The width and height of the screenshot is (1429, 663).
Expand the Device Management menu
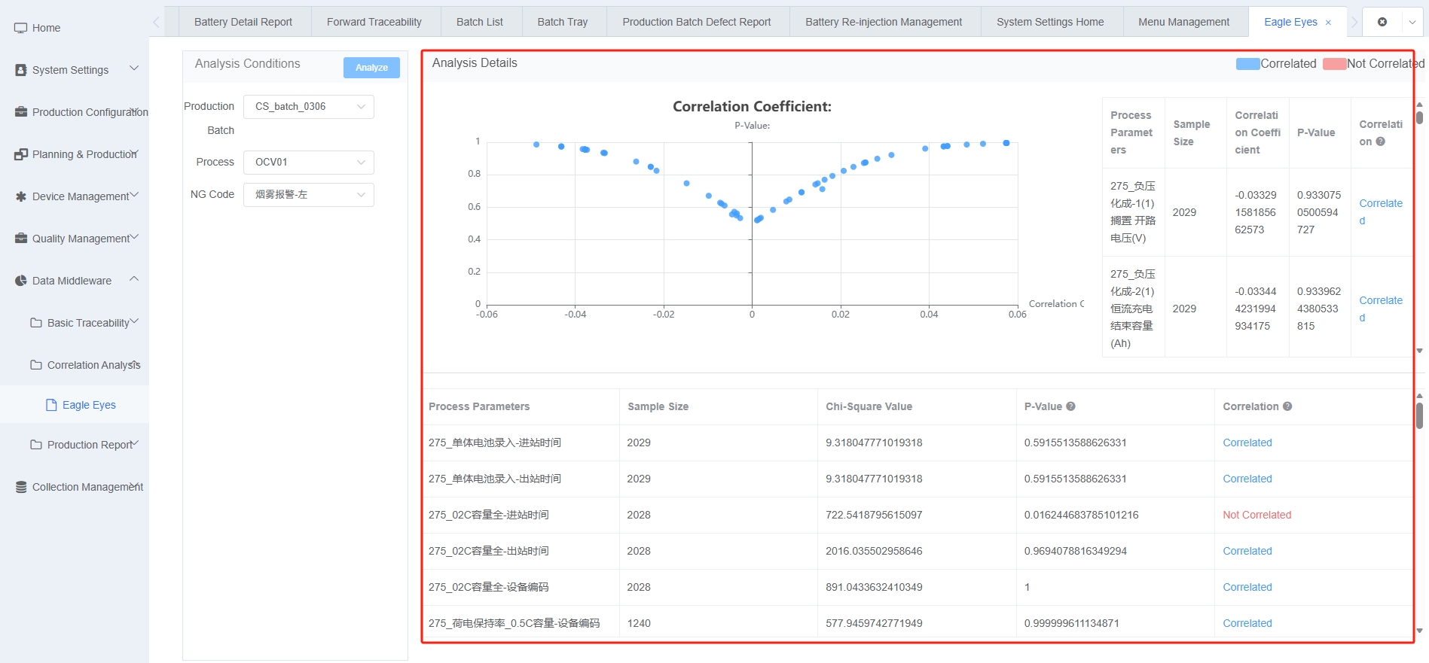134,195
